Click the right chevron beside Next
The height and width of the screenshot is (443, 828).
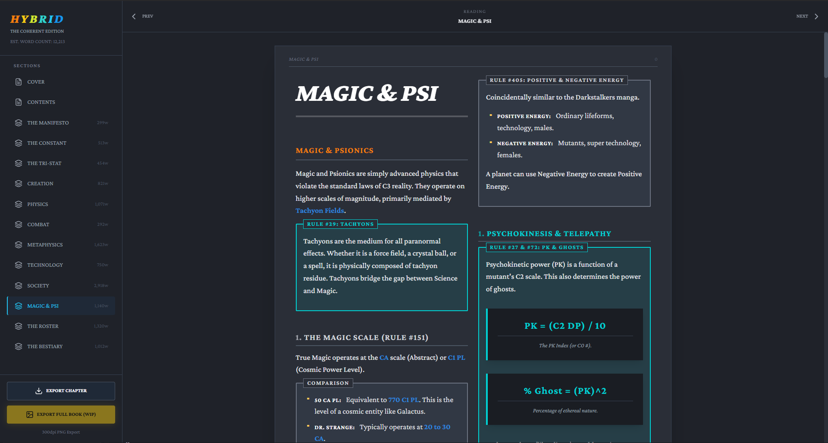816,16
